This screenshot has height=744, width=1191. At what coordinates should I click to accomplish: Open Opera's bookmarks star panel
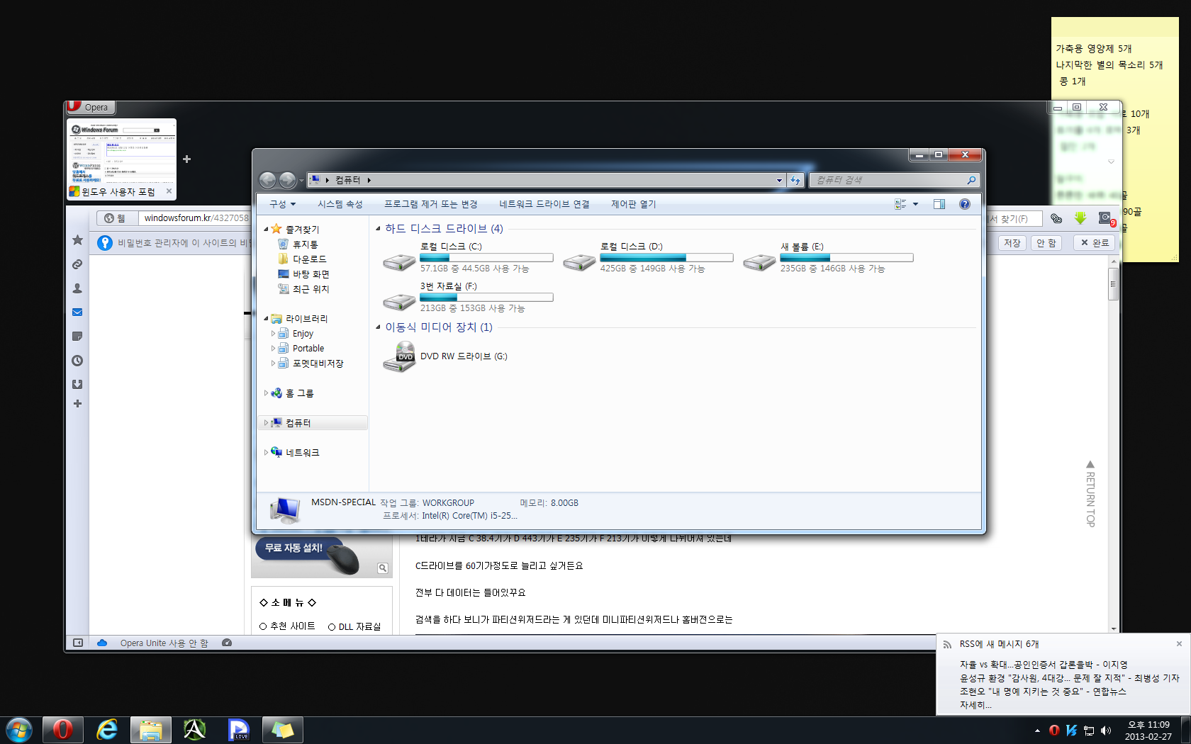click(77, 240)
